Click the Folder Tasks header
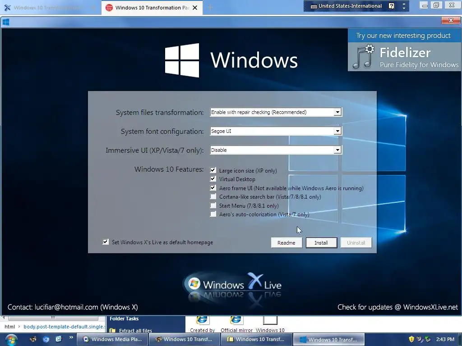The image size is (462, 346). click(x=124, y=319)
